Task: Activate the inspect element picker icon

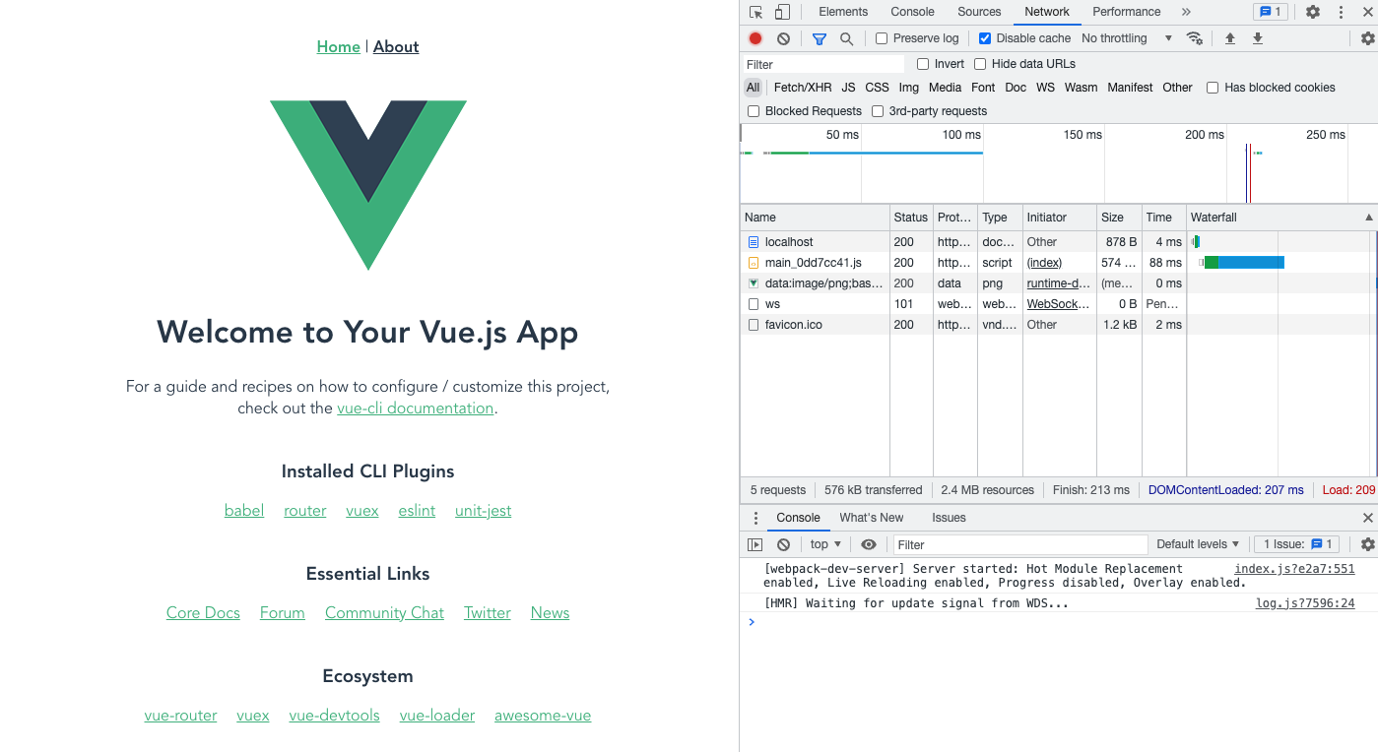Action: click(x=755, y=12)
